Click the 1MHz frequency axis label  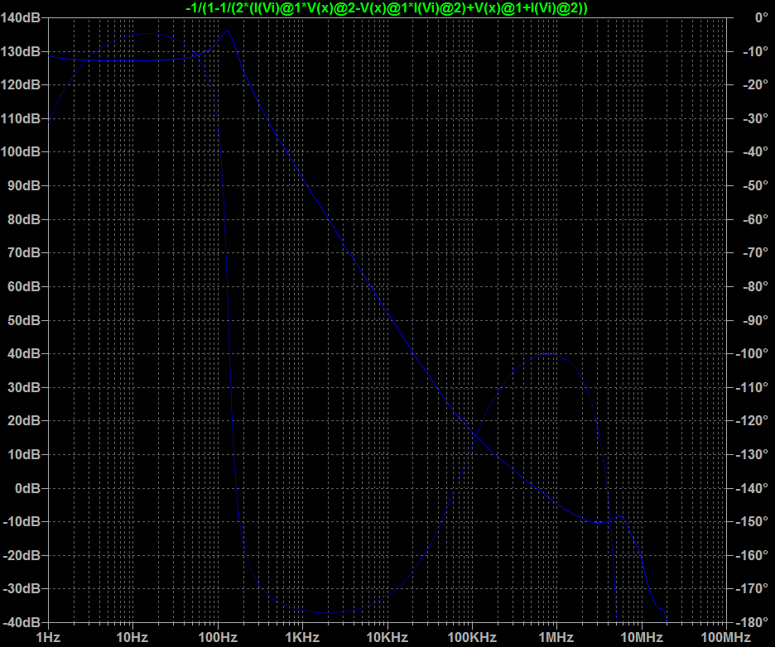(556, 638)
